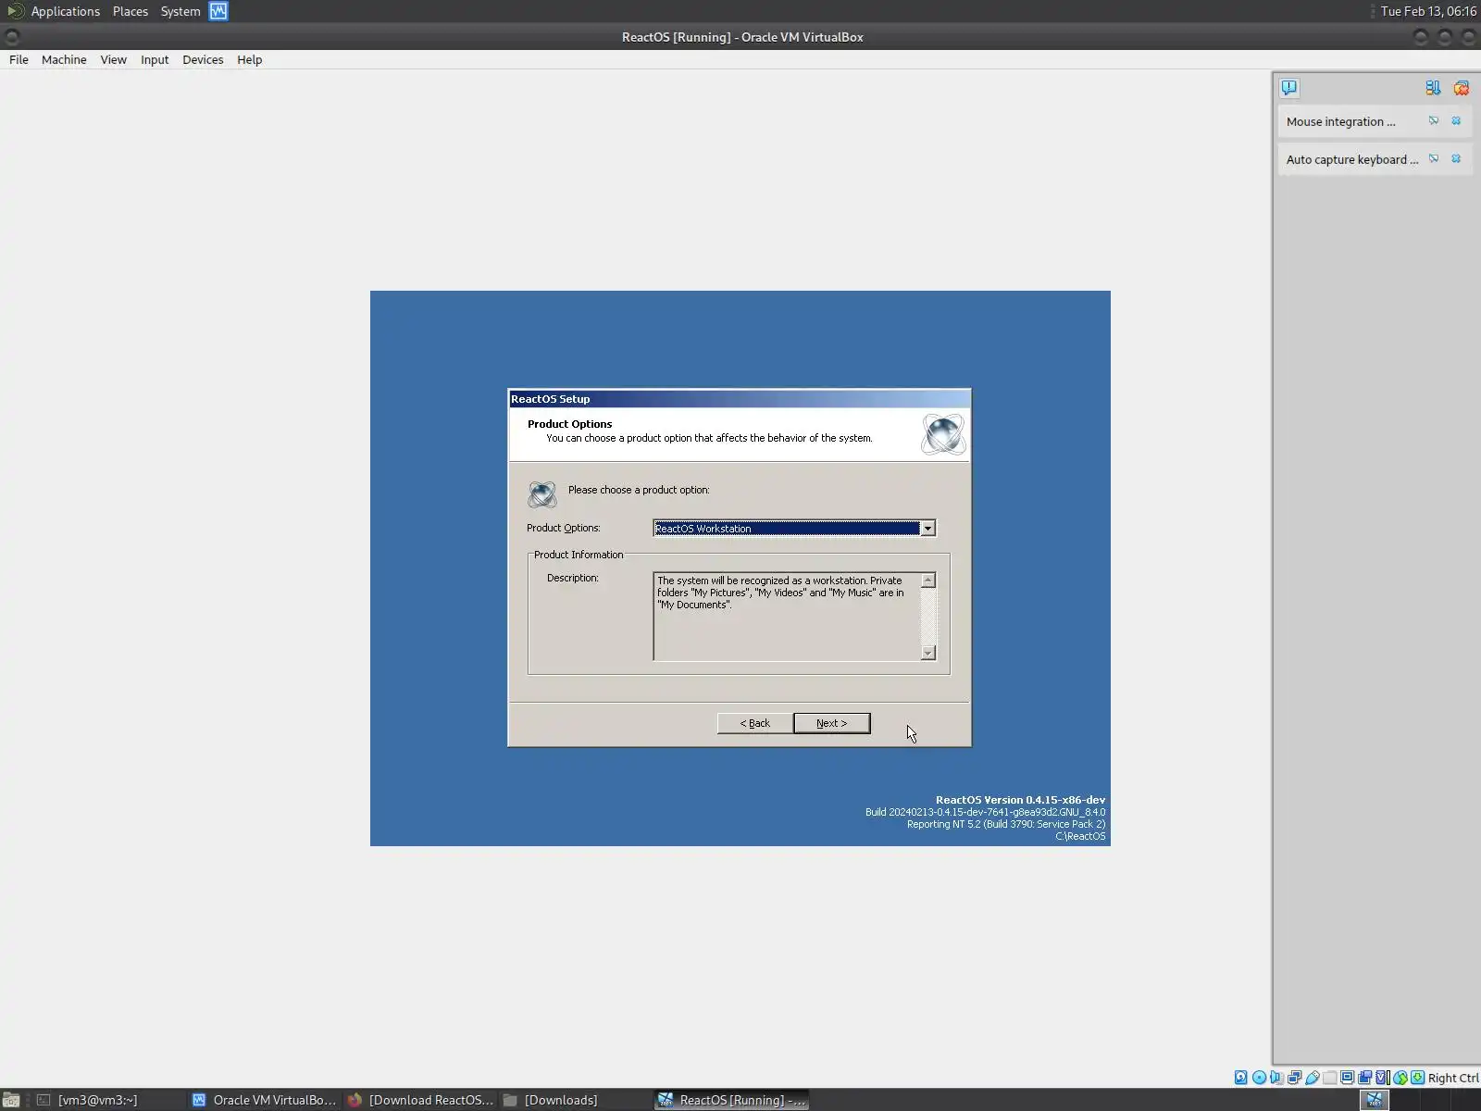Viewport: 1481px width, 1111px height.
Task: Click the CPU virtualization indicator icon
Action: 1382,1078
